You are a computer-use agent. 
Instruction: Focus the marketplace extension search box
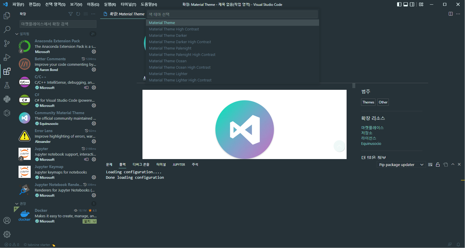pyautogui.click(x=58, y=24)
